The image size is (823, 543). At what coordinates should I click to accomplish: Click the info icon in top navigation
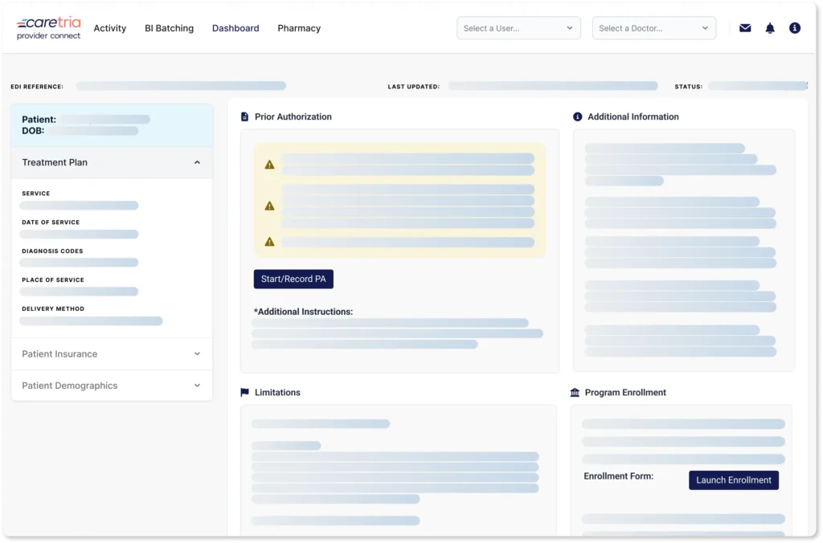coord(795,28)
